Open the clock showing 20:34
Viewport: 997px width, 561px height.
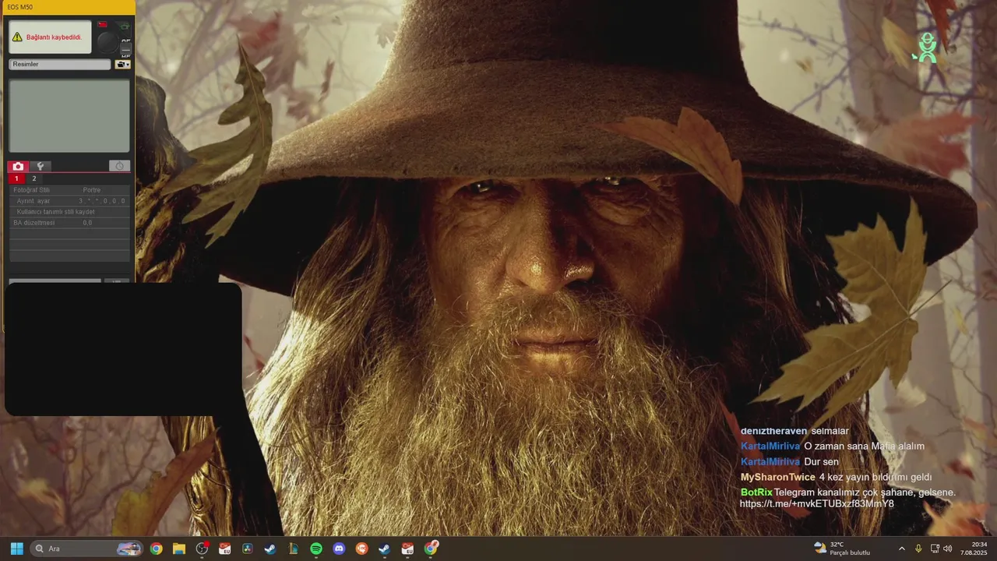click(x=974, y=549)
